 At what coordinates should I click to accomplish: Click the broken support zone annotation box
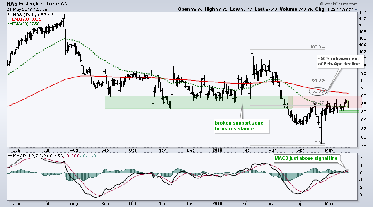coord(242,126)
